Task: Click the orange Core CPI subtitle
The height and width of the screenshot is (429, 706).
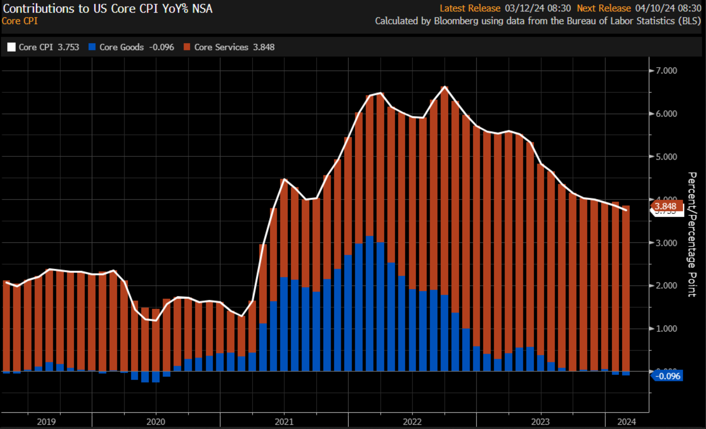Action: (x=20, y=21)
